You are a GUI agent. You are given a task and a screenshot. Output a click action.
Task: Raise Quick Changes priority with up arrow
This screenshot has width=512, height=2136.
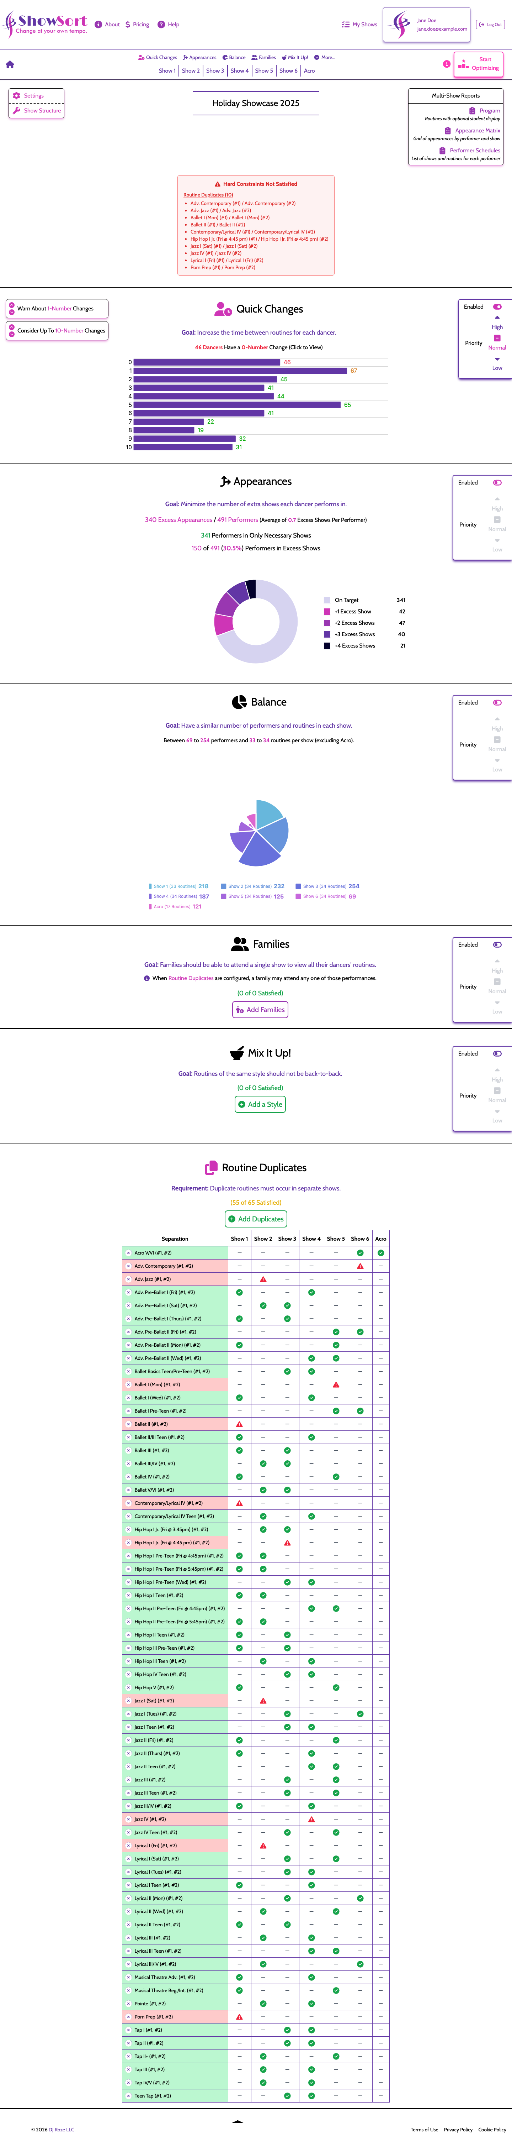[497, 318]
